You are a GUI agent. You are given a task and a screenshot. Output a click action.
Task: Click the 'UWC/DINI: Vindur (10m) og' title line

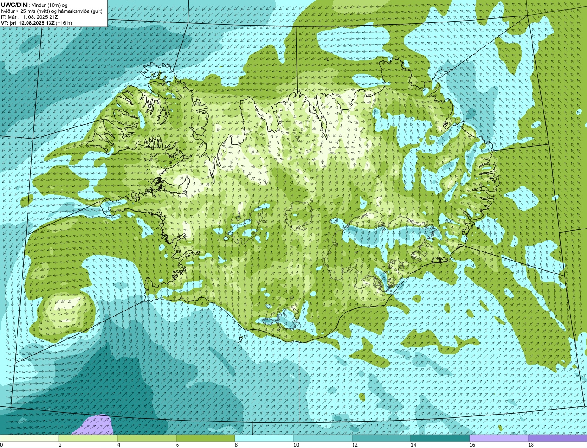(34, 5)
